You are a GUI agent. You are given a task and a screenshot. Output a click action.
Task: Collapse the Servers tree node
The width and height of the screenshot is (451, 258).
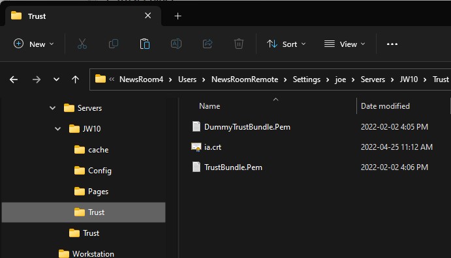pos(53,108)
